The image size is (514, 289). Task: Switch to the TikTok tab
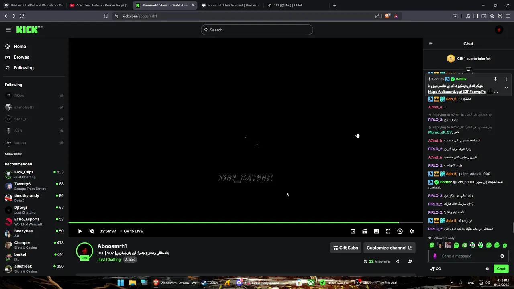296,5
